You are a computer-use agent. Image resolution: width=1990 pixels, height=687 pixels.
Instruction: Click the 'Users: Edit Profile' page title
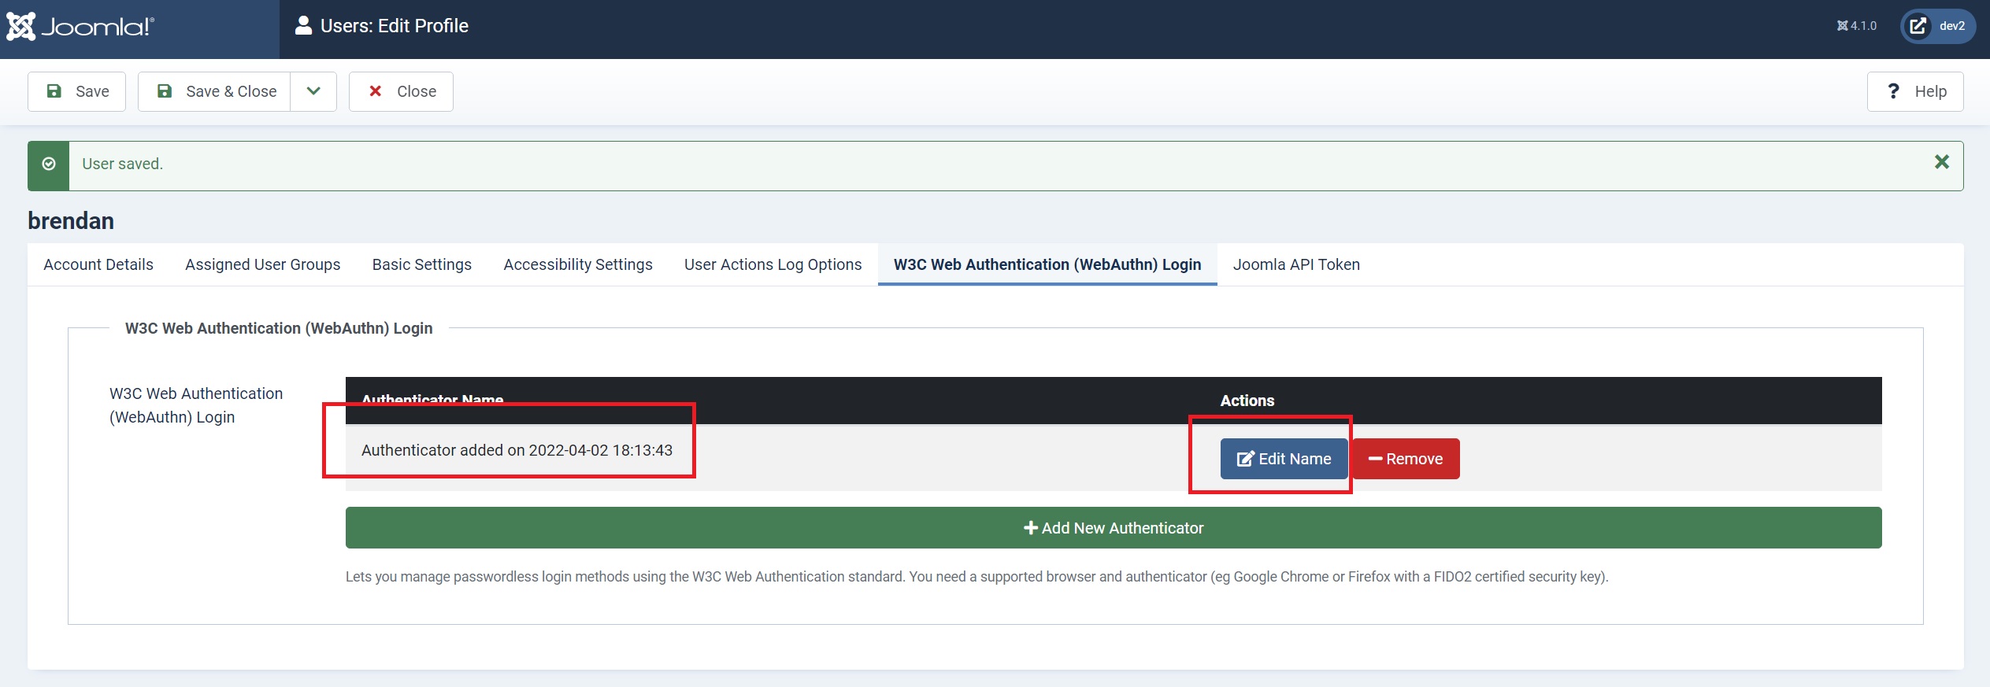coord(395,26)
